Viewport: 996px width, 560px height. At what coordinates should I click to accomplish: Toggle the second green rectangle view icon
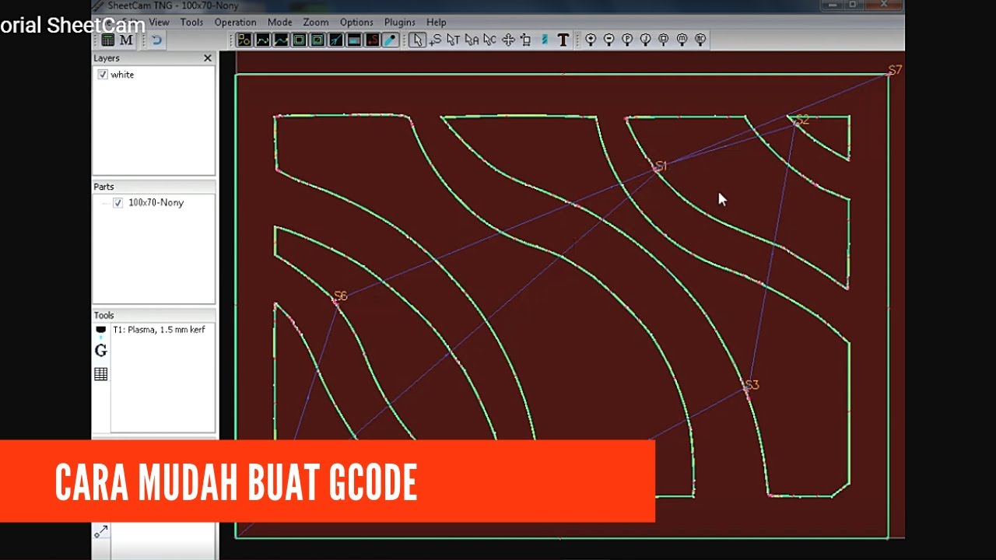317,40
